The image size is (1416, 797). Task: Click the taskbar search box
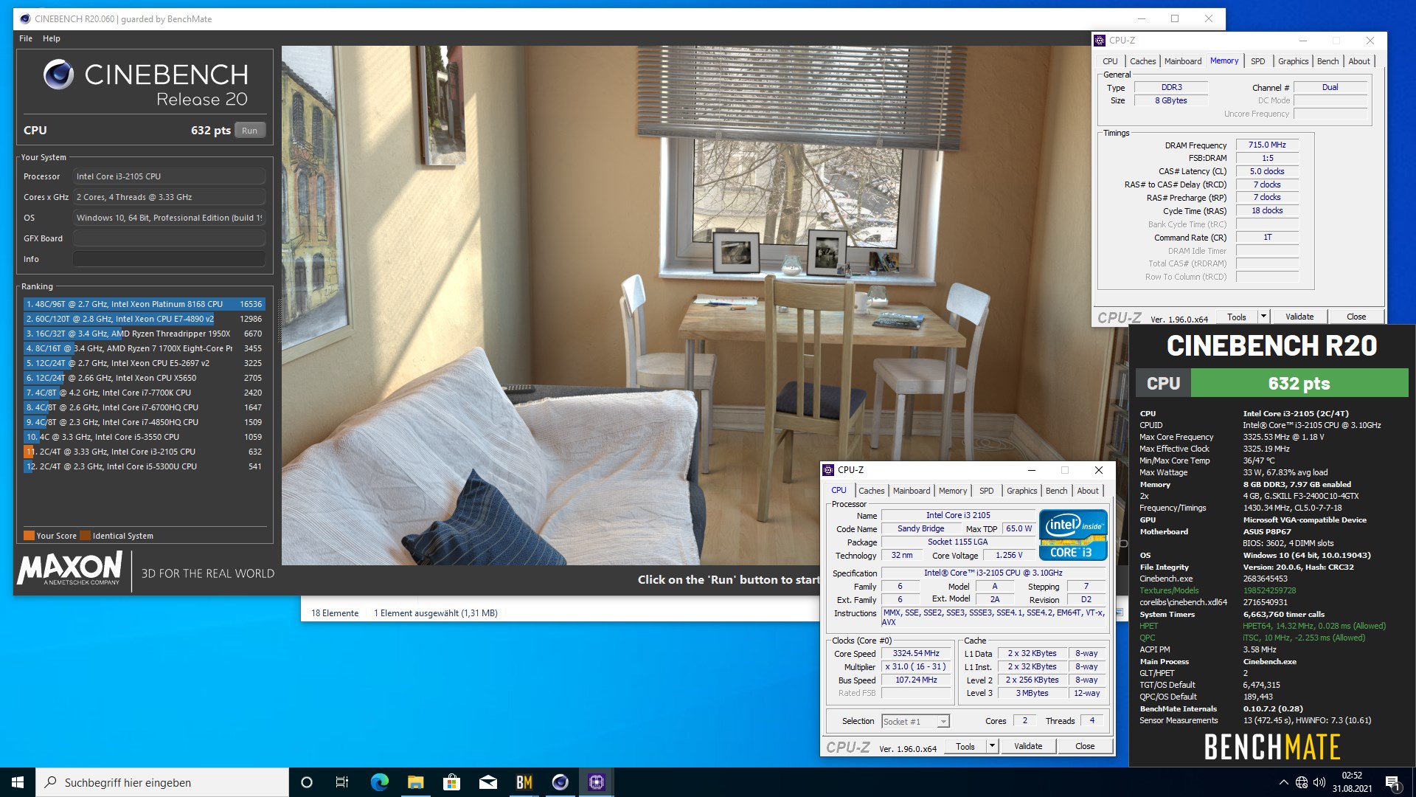click(162, 782)
